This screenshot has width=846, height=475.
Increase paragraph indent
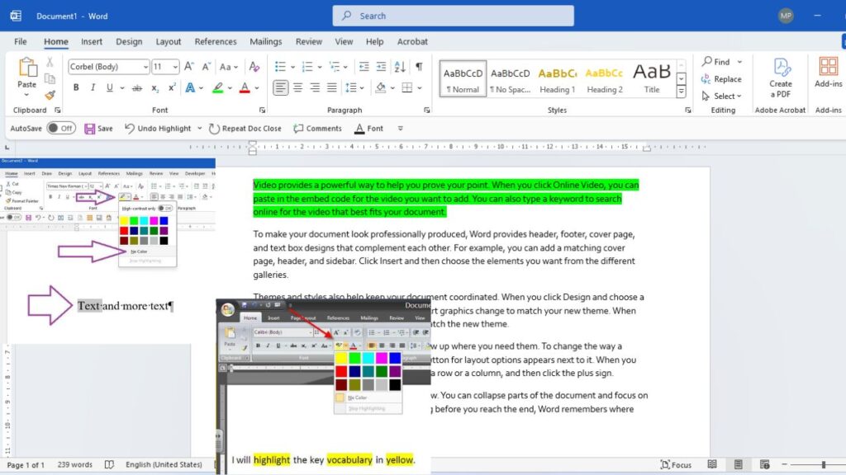click(381, 66)
